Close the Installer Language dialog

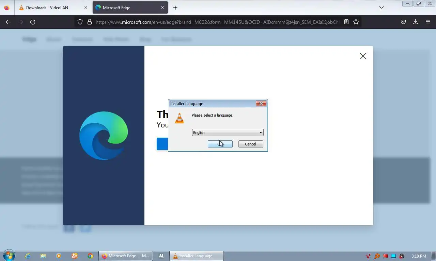[x=261, y=104]
